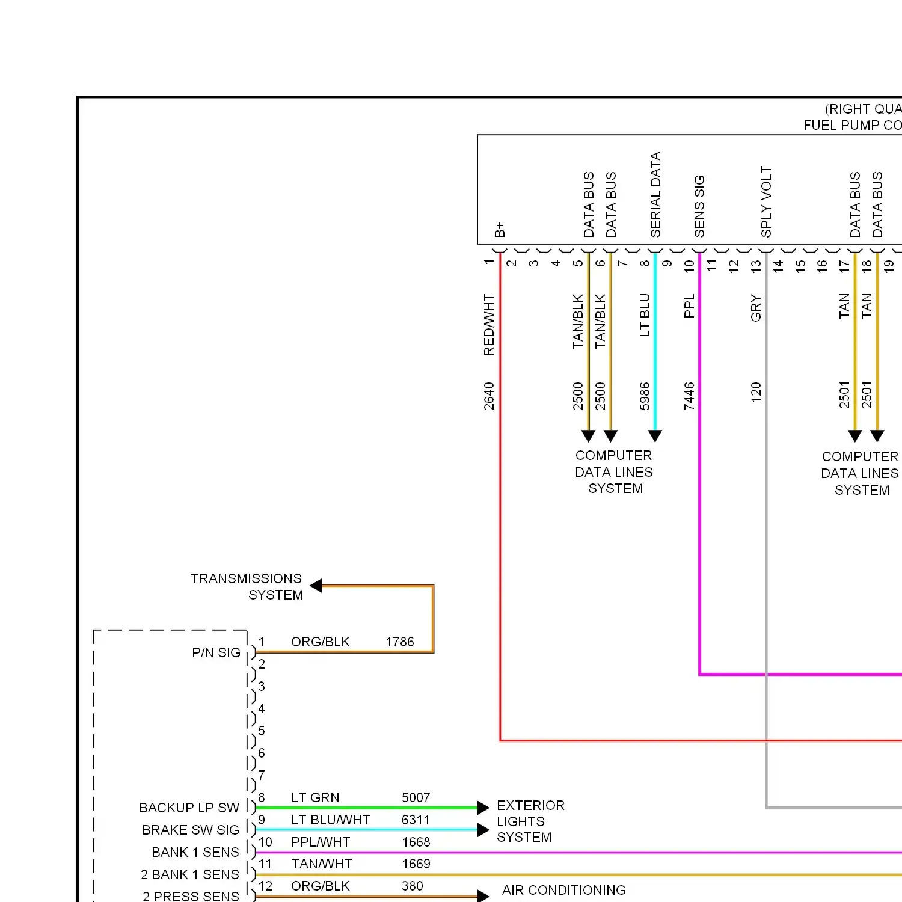The image size is (902, 902).
Task: Select circuit number 6311
Action: point(416,820)
